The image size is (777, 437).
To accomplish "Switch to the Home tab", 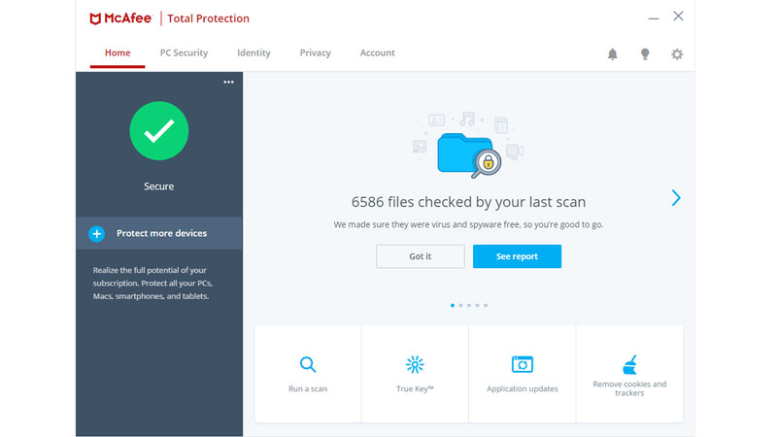I will [x=118, y=53].
